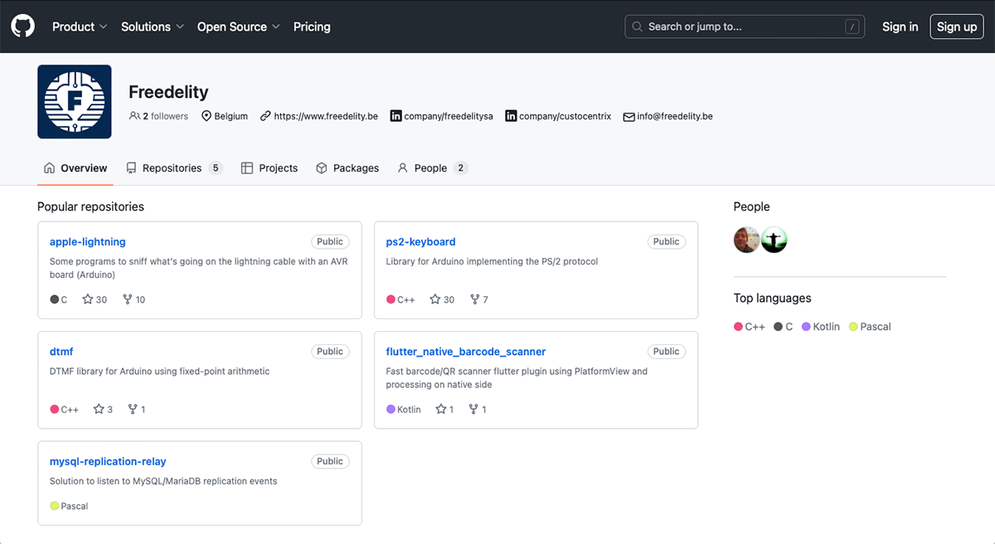Click the dtmf description about fixed-point arithmetic
995x544 pixels.
coord(160,372)
